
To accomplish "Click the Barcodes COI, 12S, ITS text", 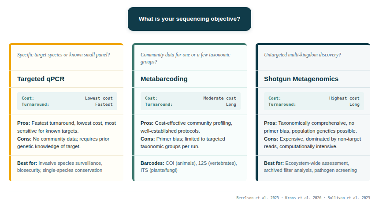I will point(189,166).
